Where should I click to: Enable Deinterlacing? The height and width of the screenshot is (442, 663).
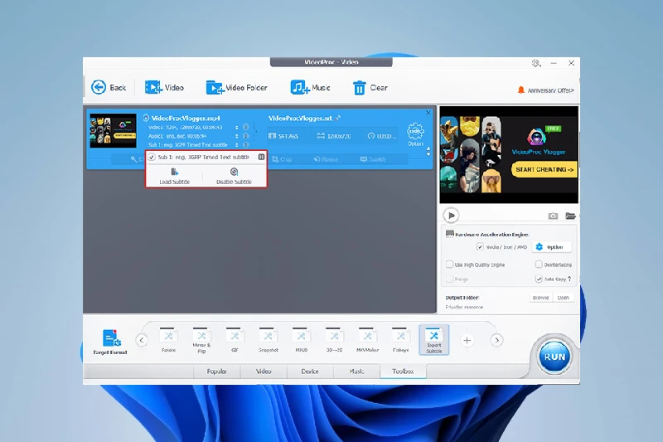coord(538,265)
